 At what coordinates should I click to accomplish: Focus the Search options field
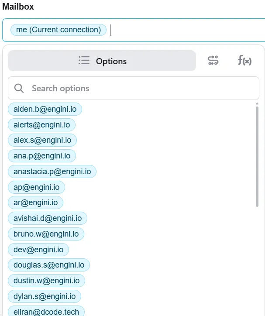click(x=134, y=88)
